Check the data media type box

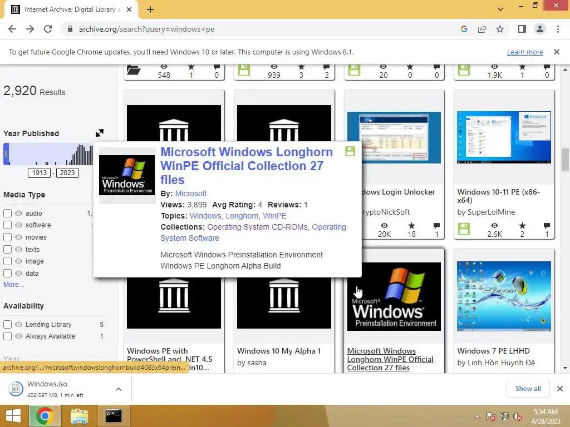pos(7,273)
